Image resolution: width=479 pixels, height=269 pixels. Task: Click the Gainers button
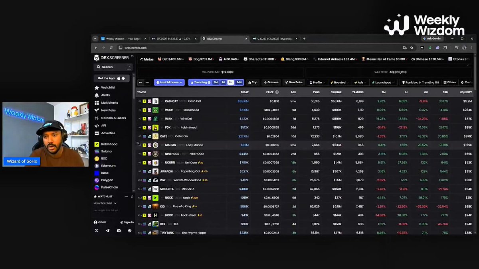tap(271, 82)
